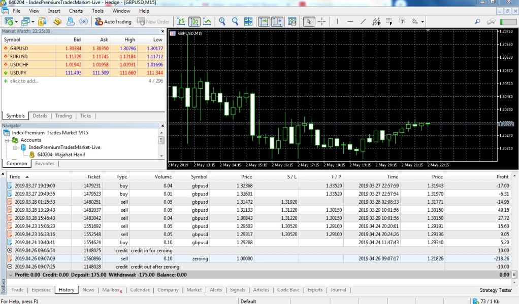Switch to Navigator Favorites tab
519x304 pixels.
point(45,163)
